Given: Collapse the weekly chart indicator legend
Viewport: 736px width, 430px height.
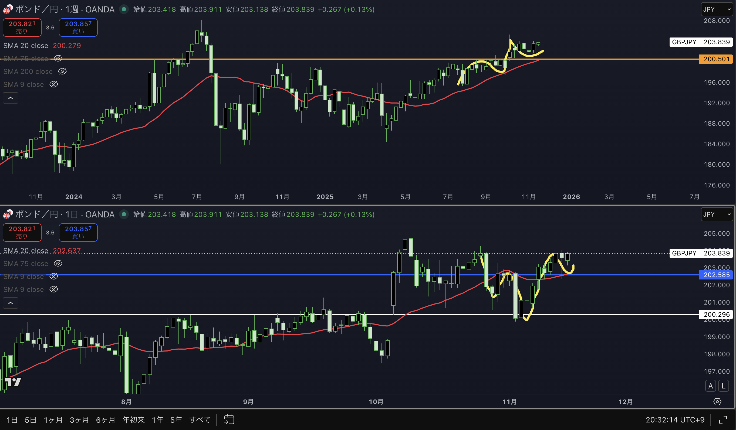Looking at the screenshot, I should 11,98.
